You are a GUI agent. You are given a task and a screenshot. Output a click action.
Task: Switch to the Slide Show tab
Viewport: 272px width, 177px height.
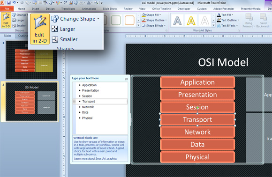pyautogui.click(x=110, y=8)
